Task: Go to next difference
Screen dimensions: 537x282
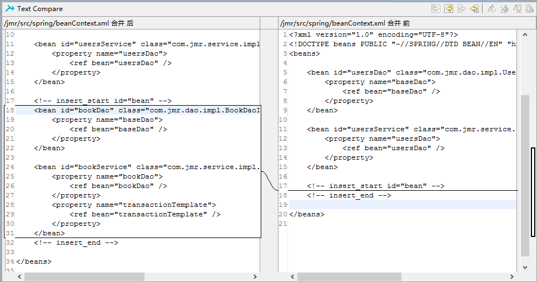Action: tap(491, 8)
